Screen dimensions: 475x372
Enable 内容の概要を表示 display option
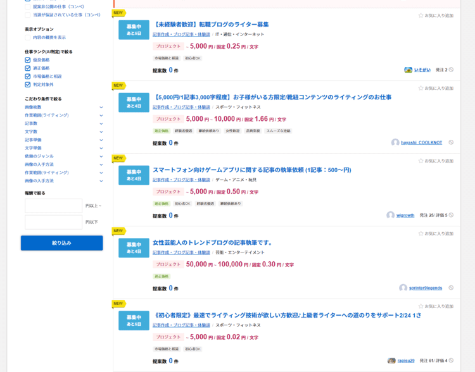[28, 37]
